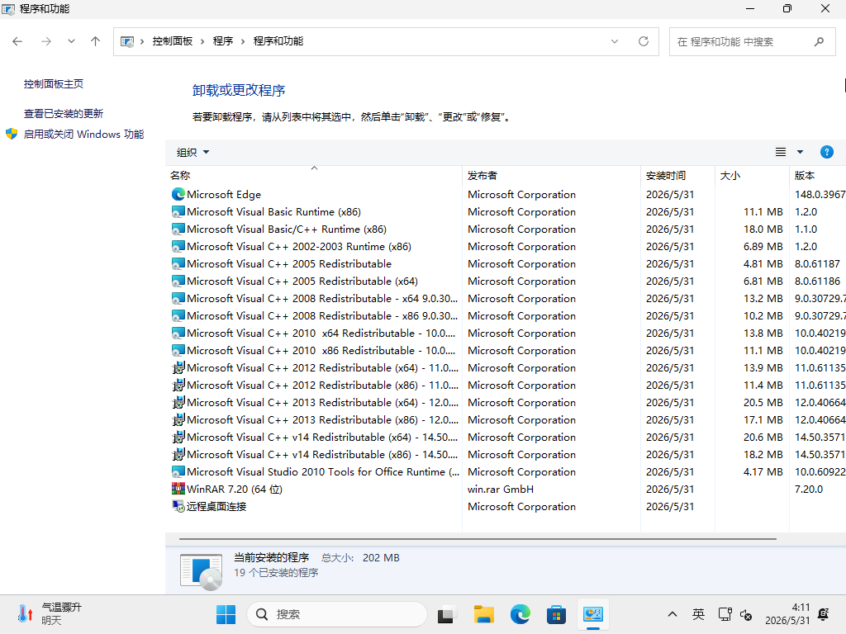
Task: Refresh the programs list
Action: [x=643, y=41]
